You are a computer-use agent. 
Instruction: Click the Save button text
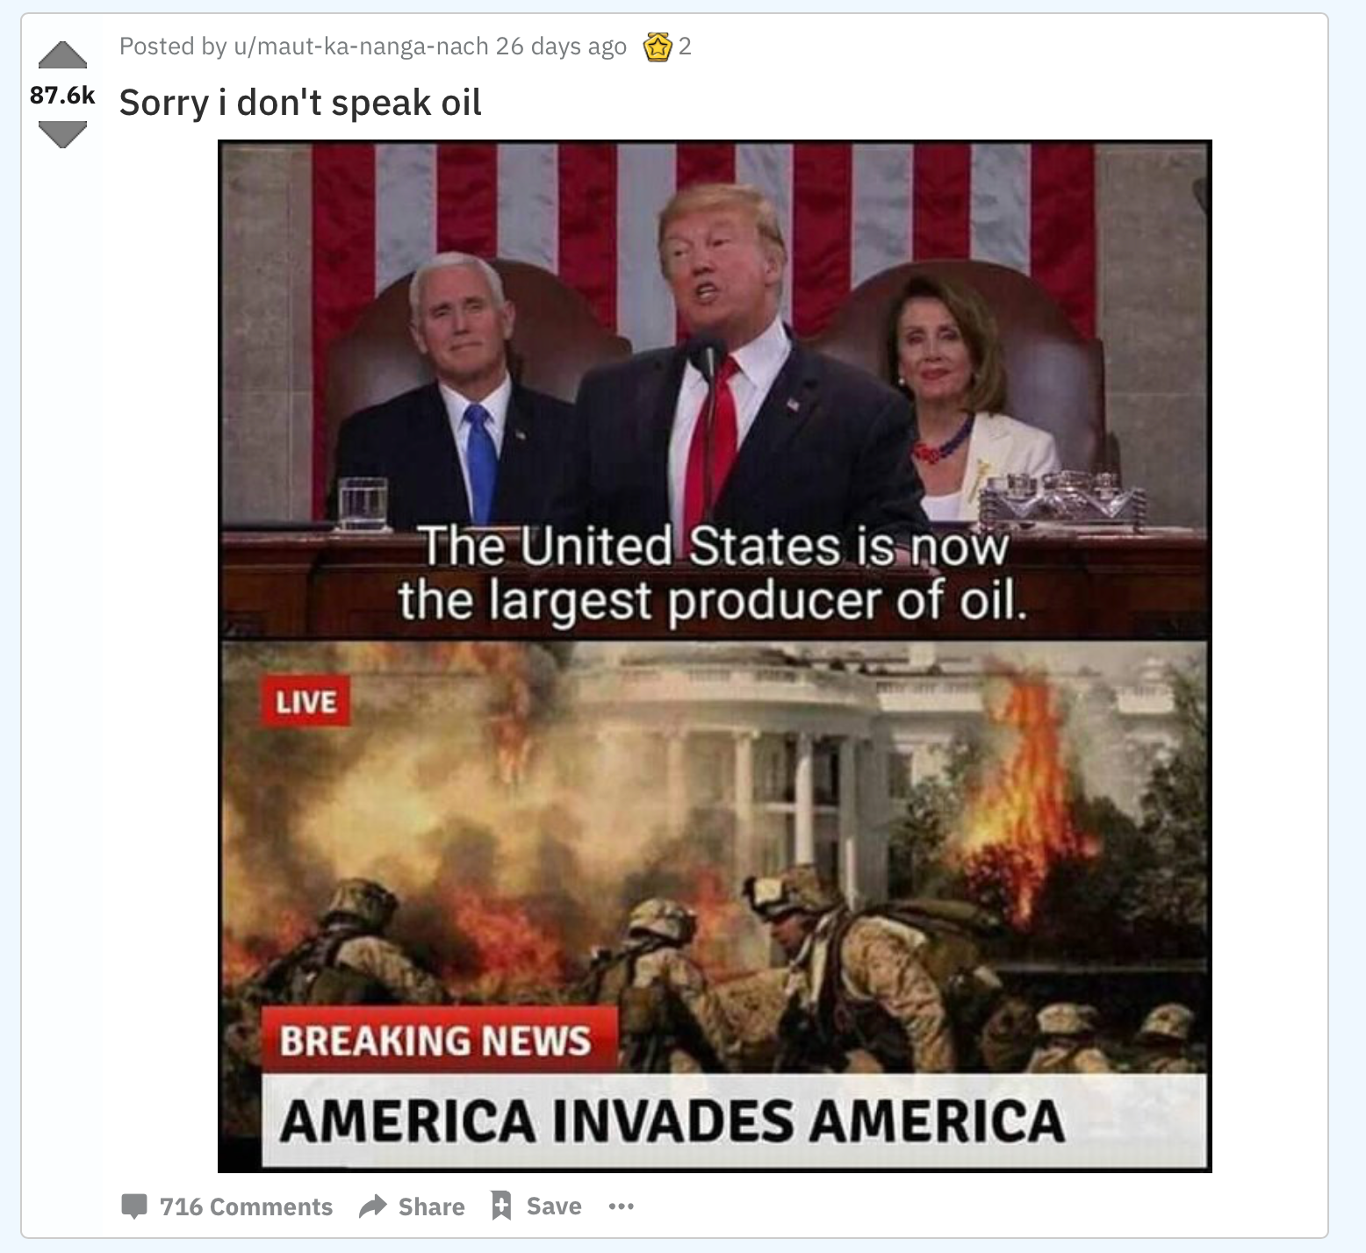(x=554, y=1206)
